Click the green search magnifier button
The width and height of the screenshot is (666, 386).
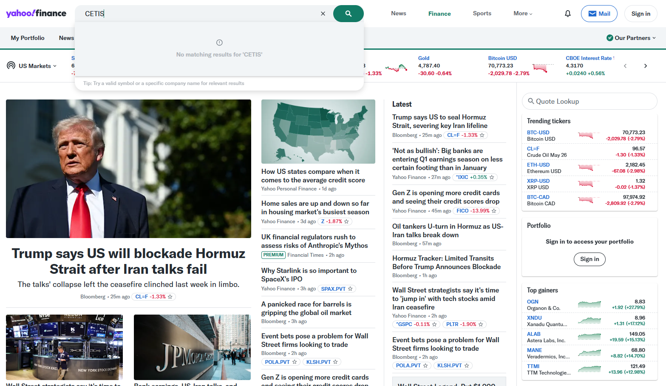[x=348, y=13]
